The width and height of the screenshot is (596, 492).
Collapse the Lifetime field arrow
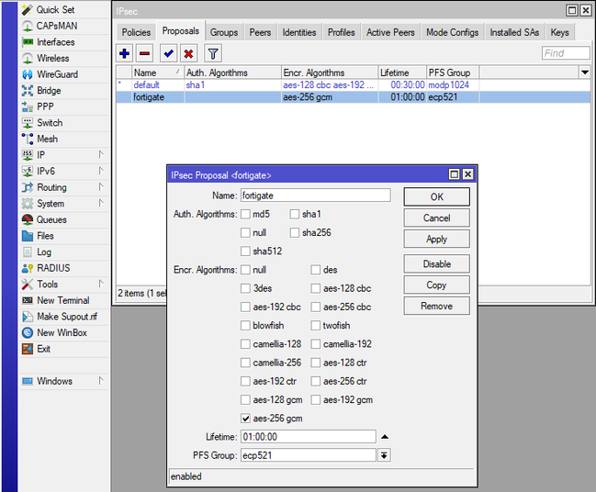(x=385, y=437)
